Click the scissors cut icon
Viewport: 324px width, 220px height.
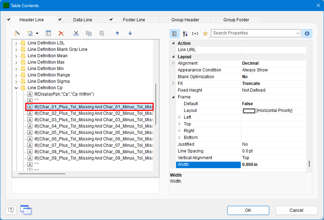76,33
